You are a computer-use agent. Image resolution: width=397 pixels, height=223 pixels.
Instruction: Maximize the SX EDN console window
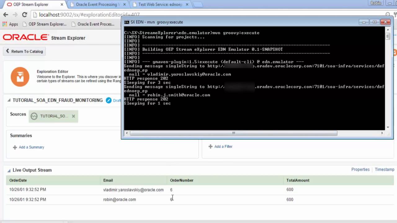[375, 22]
